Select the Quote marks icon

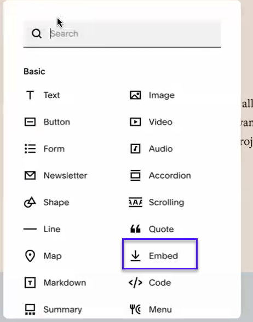(x=135, y=229)
